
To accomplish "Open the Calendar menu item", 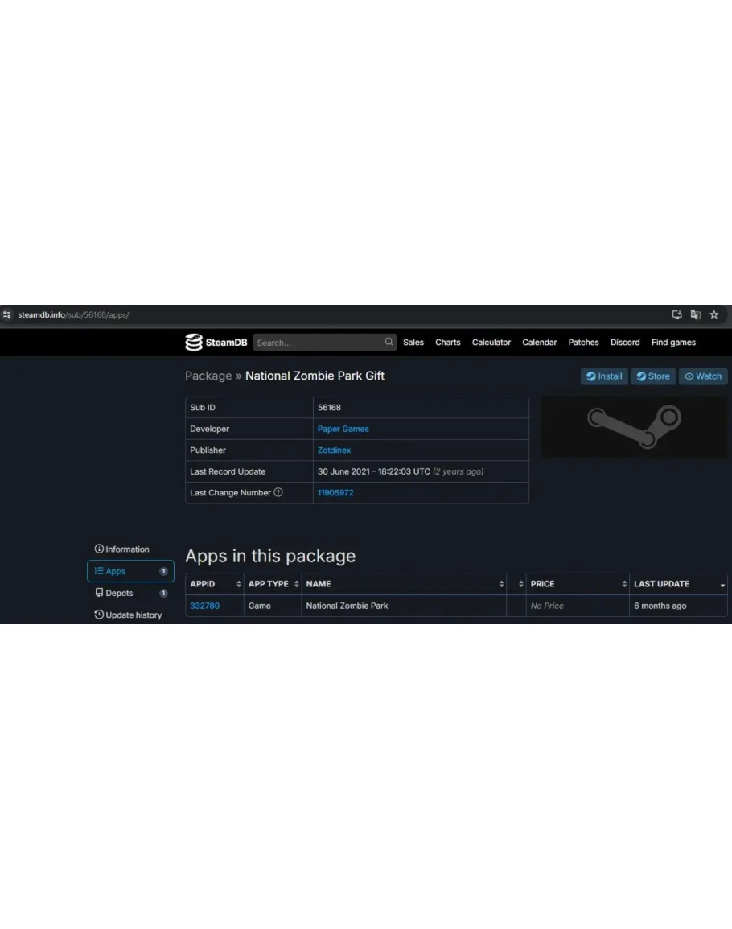I will pyautogui.click(x=539, y=343).
